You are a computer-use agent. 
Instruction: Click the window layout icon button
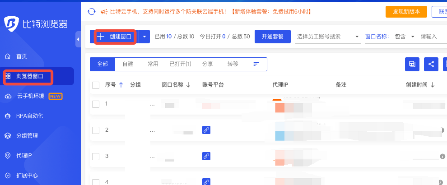pyautogui.click(x=412, y=64)
